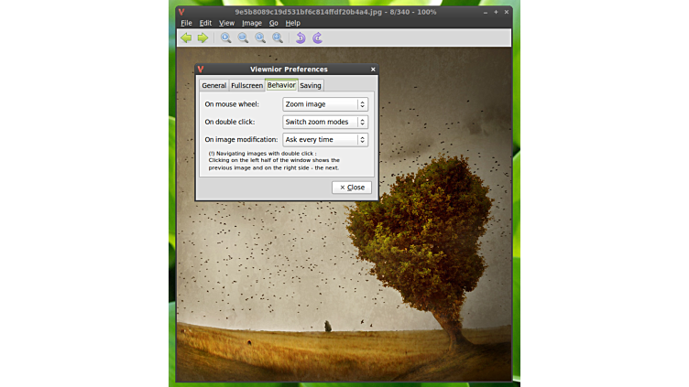The height and width of the screenshot is (387, 689).
Task: Open the 'On mouse wheel' dropdown
Action: tap(325, 104)
